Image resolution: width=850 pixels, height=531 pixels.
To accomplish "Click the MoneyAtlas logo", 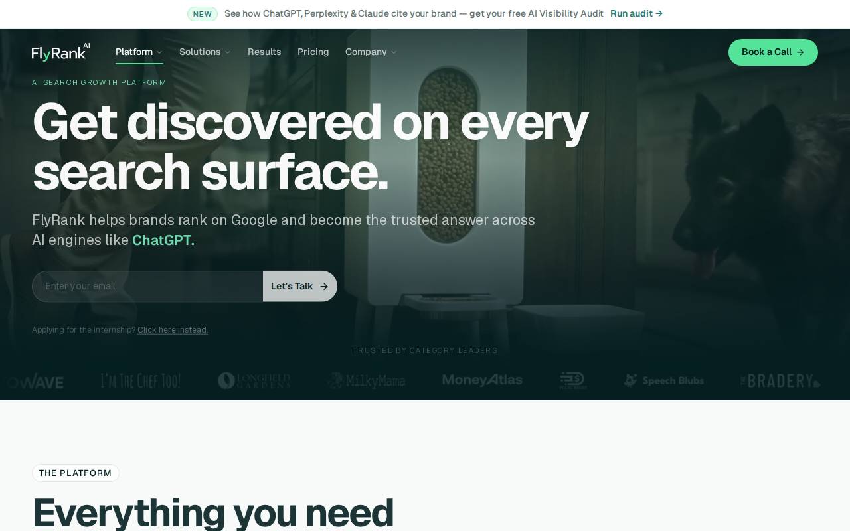I will click(x=482, y=380).
